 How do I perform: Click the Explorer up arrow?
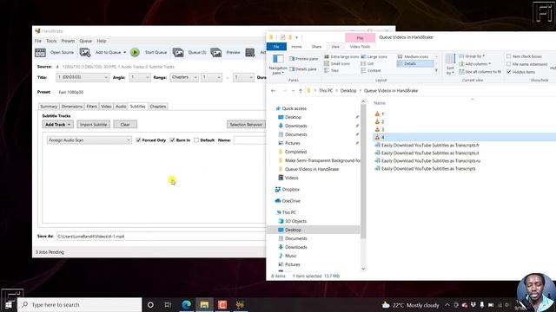pos(301,91)
